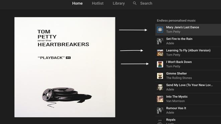Select the song Mary Jane's Last Dance
This screenshot has height=124, width=221.
click(182, 27)
